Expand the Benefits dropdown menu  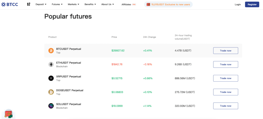(90, 4)
